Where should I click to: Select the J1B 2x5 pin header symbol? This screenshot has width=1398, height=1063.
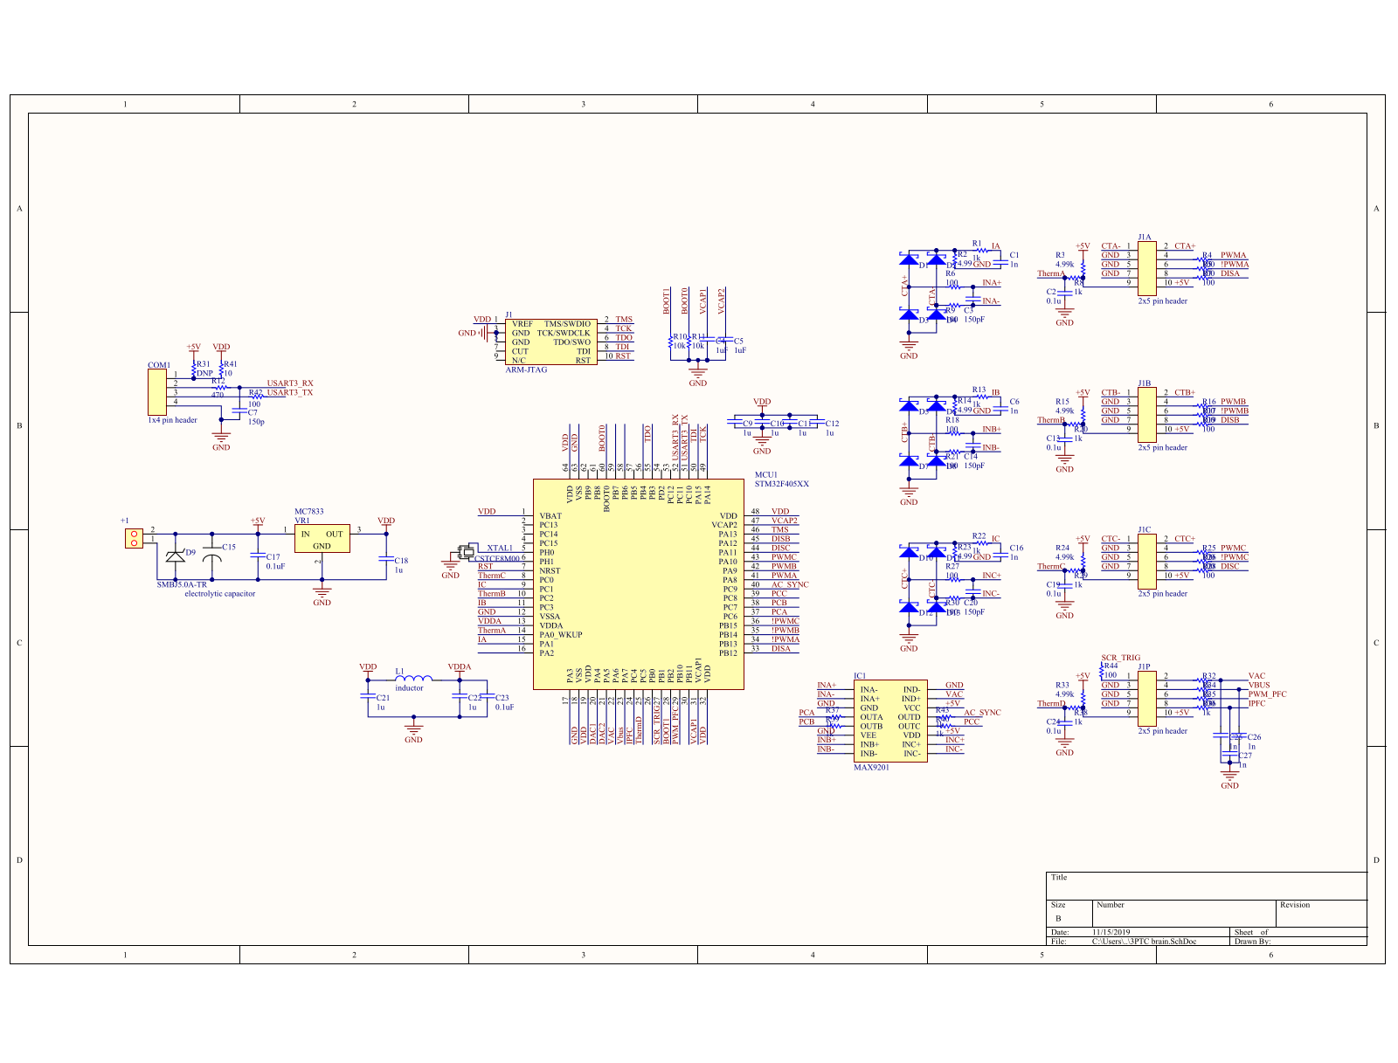coord(1146,415)
